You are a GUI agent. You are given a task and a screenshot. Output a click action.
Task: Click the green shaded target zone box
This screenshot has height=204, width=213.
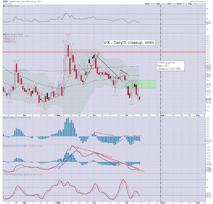pyautogui.click(x=140, y=84)
